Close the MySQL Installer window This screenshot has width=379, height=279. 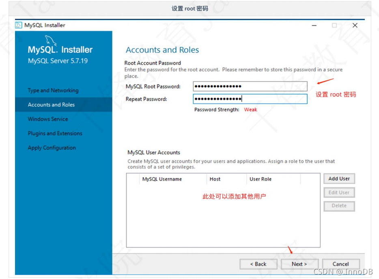point(355,26)
